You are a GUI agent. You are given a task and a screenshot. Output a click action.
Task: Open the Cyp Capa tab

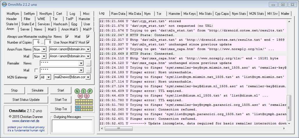222,14
